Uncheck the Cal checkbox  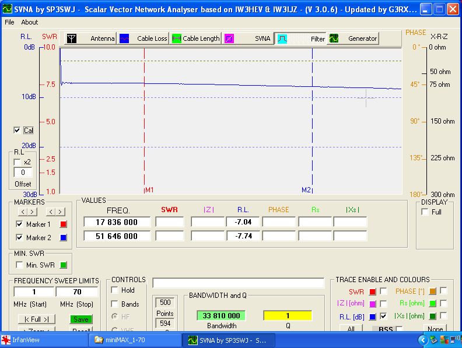click(x=17, y=130)
